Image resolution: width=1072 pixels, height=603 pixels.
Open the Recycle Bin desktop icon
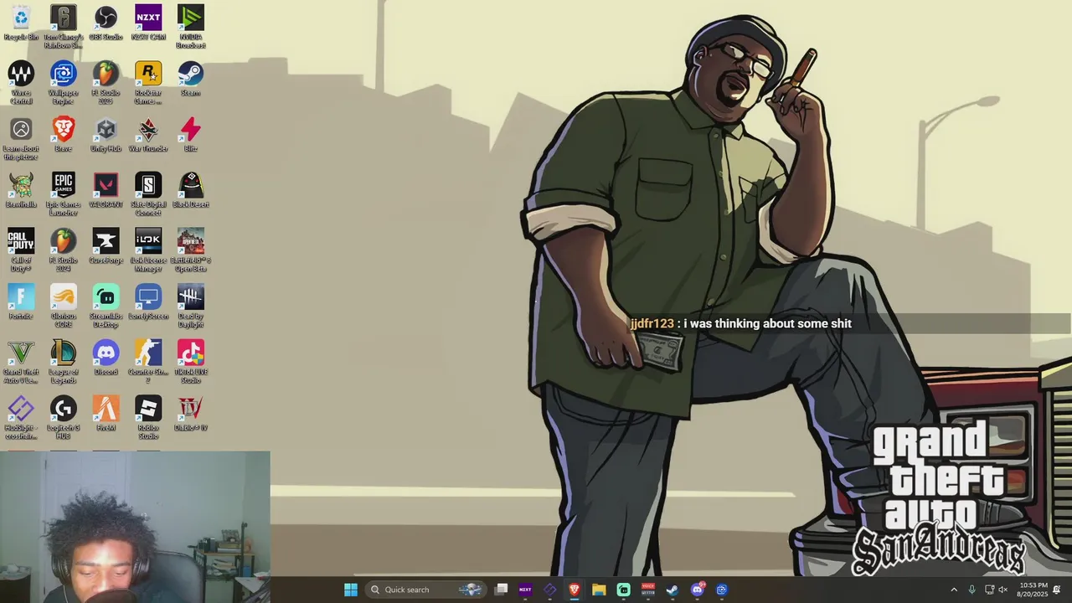pyautogui.click(x=21, y=23)
